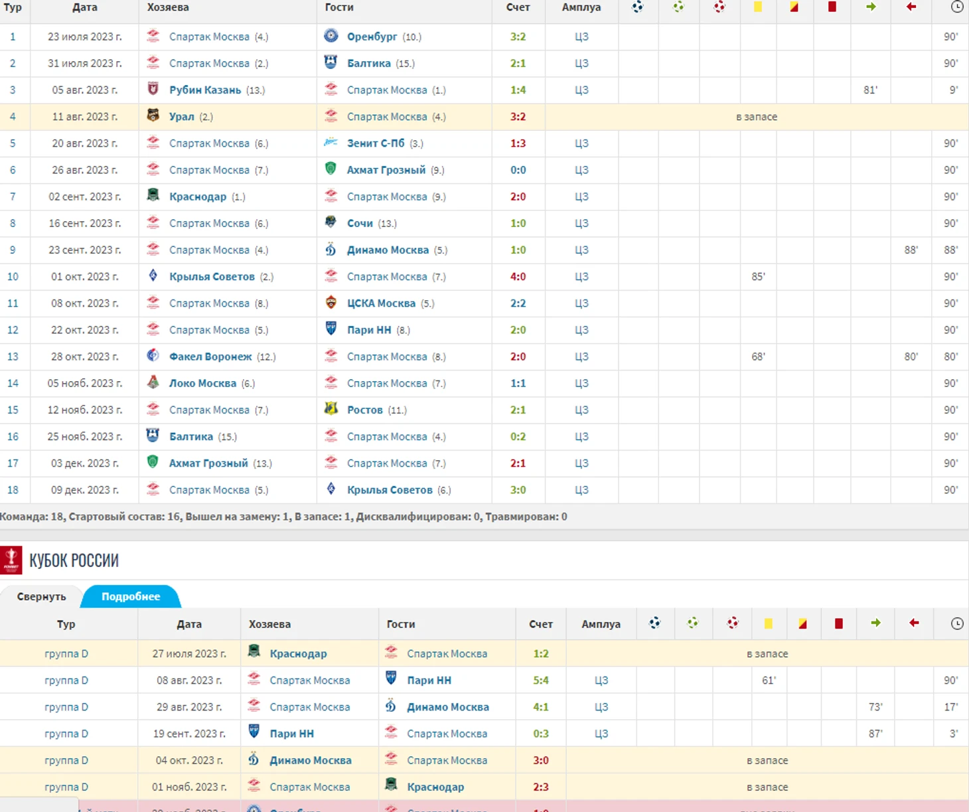Open match score 3:2 against Оренбург
Screen dimensions: 969x812
[x=518, y=37]
